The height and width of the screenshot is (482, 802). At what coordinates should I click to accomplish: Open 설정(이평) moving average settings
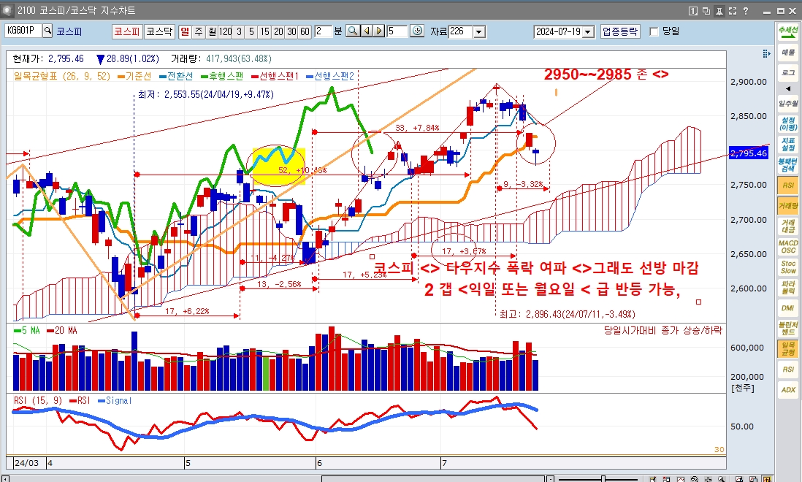(787, 123)
